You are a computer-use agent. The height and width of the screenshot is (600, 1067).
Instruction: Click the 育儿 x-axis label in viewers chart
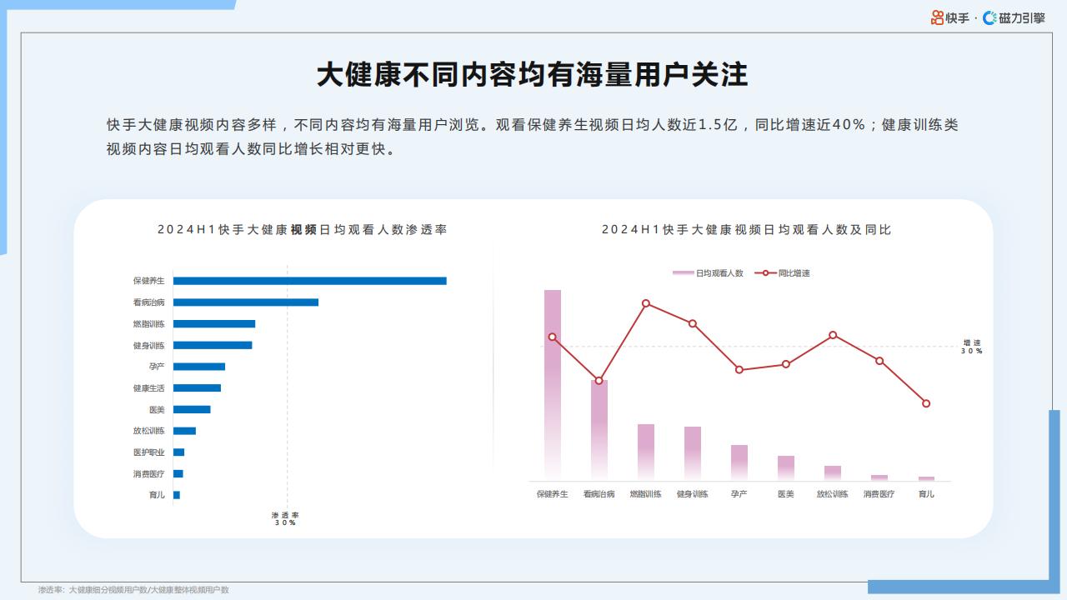[x=926, y=494]
